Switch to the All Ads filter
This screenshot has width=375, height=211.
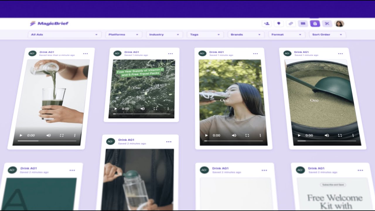(x=64, y=34)
